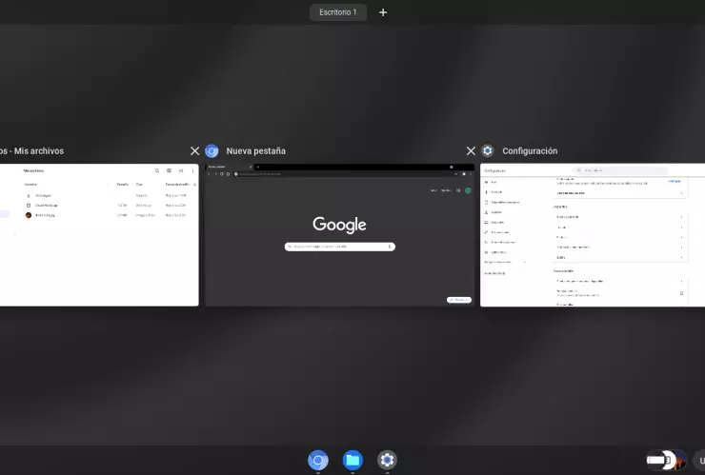Launch Settings from the shelf
Image resolution: width=705 pixels, height=475 pixels.
pyautogui.click(x=387, y=460)
